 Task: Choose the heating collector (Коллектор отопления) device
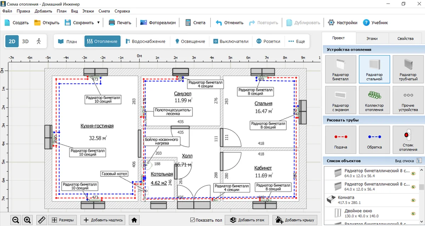(x=374, y=100)
